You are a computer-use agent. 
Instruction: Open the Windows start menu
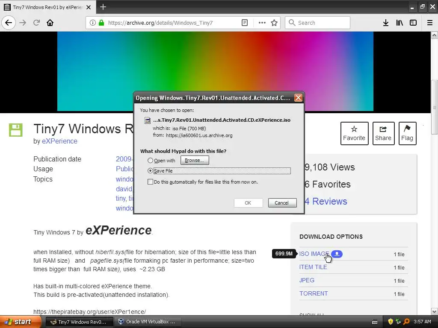(x=21, y=322)
